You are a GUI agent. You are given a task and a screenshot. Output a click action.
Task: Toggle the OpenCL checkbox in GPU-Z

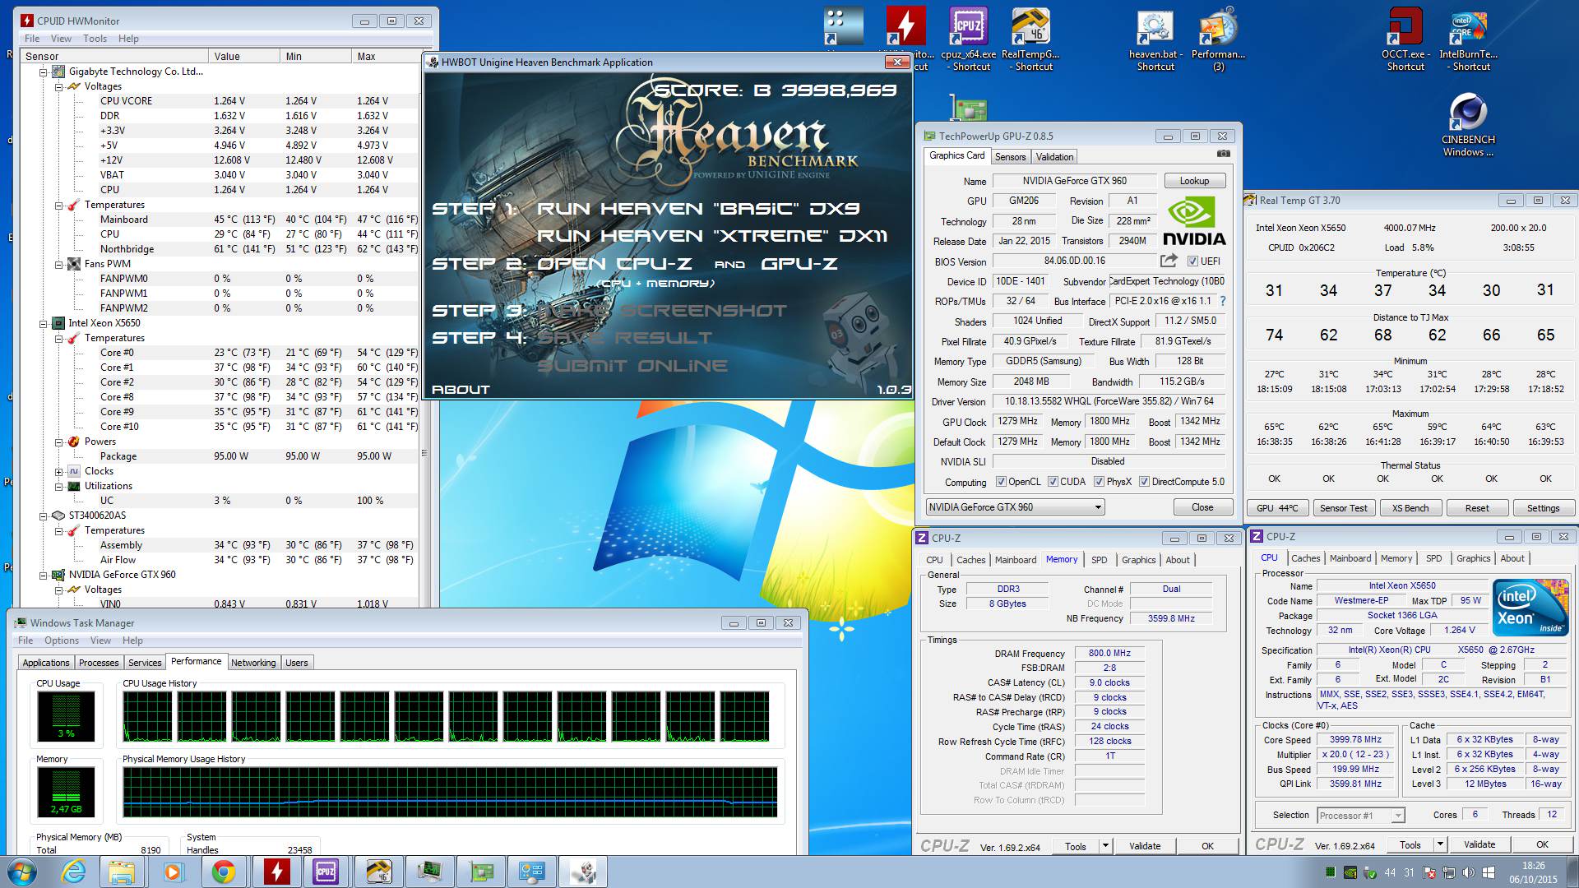(1001, 482)
